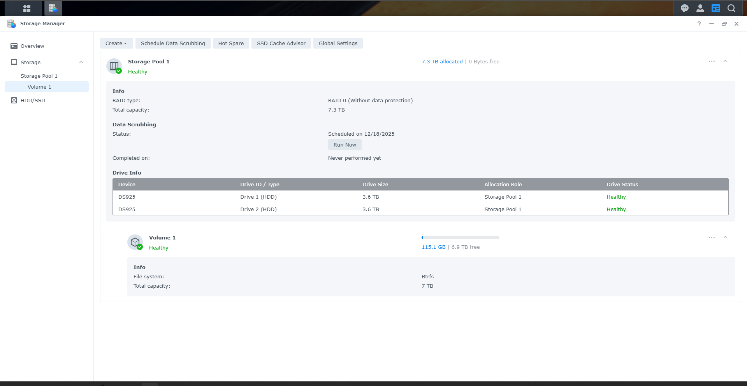This screenshot has width=747, height=386.
Task: Go to Overview in the sidebar
Action: 32,46
